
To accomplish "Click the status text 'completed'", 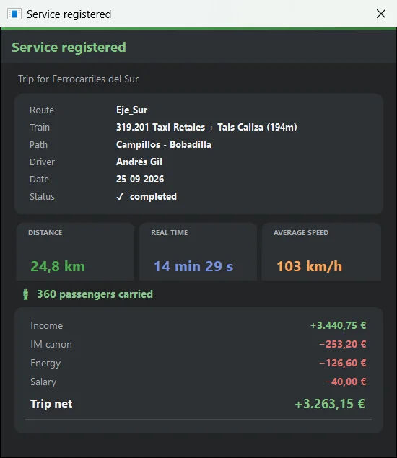I will [x=153, y=197].
